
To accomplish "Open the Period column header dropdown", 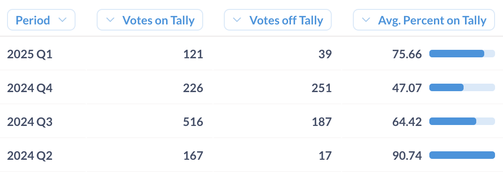I will (41, 20).
